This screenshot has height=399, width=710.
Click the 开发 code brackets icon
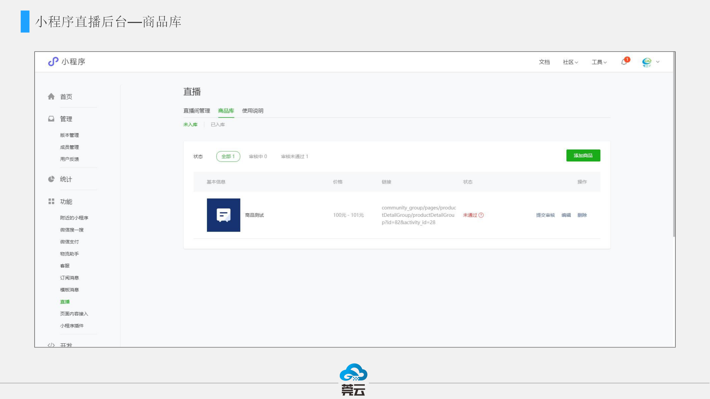tap(51, 345)
